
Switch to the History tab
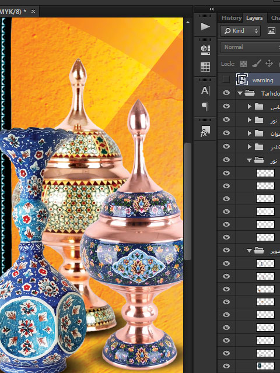pyautogui.click(x=232, y=18)
